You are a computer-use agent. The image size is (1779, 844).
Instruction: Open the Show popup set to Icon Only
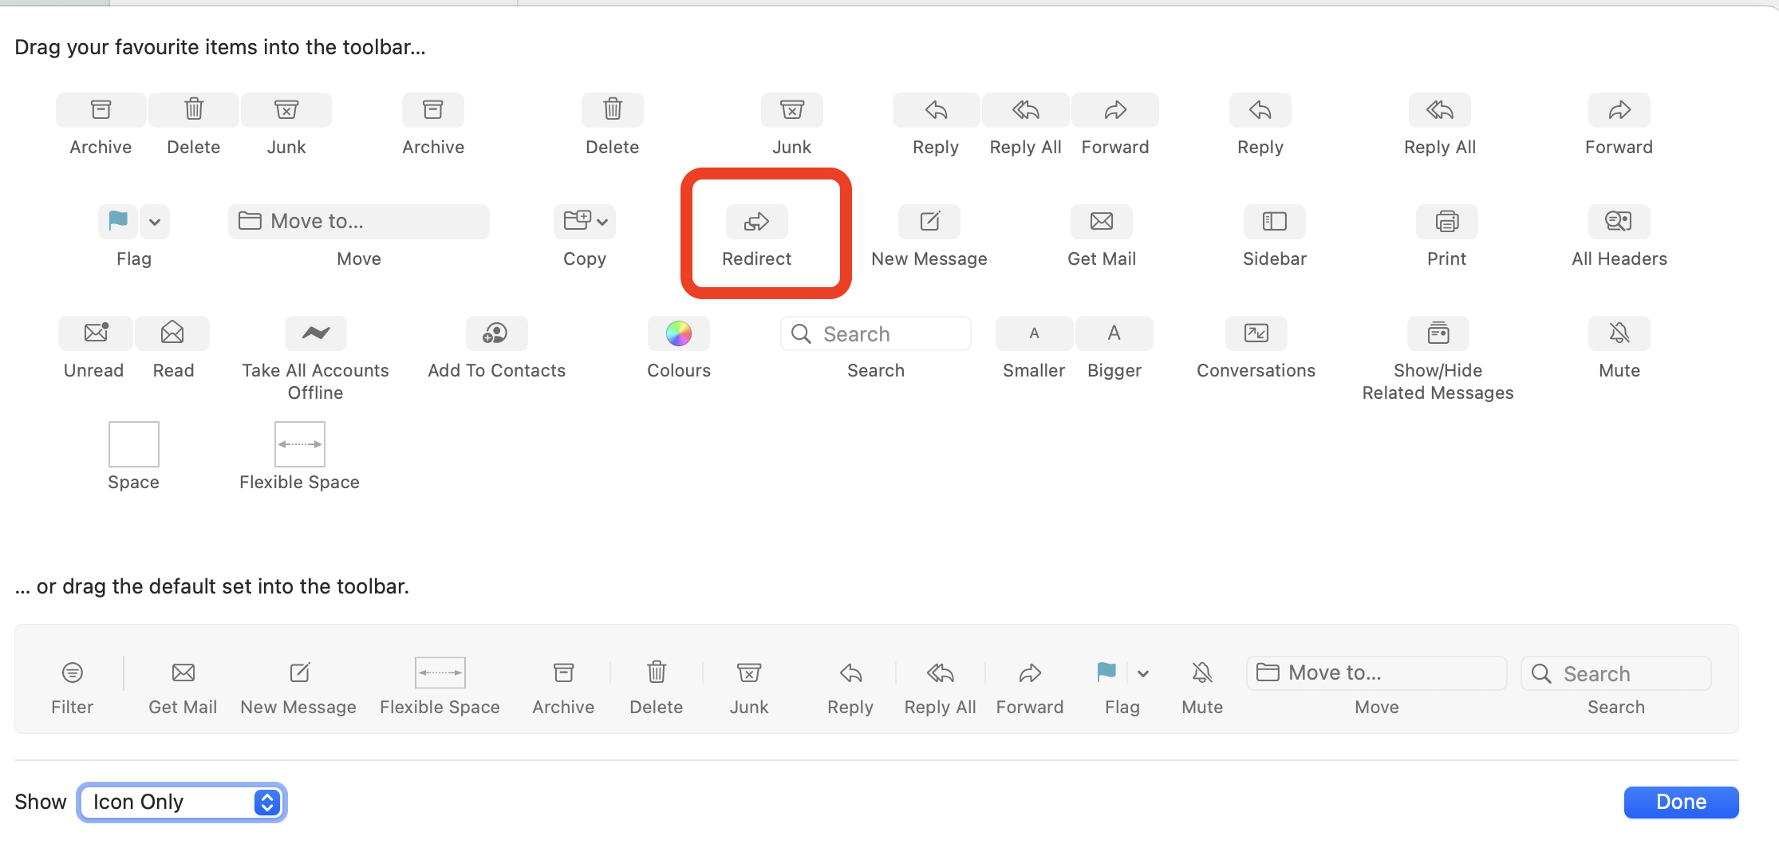tap(182, 802)
